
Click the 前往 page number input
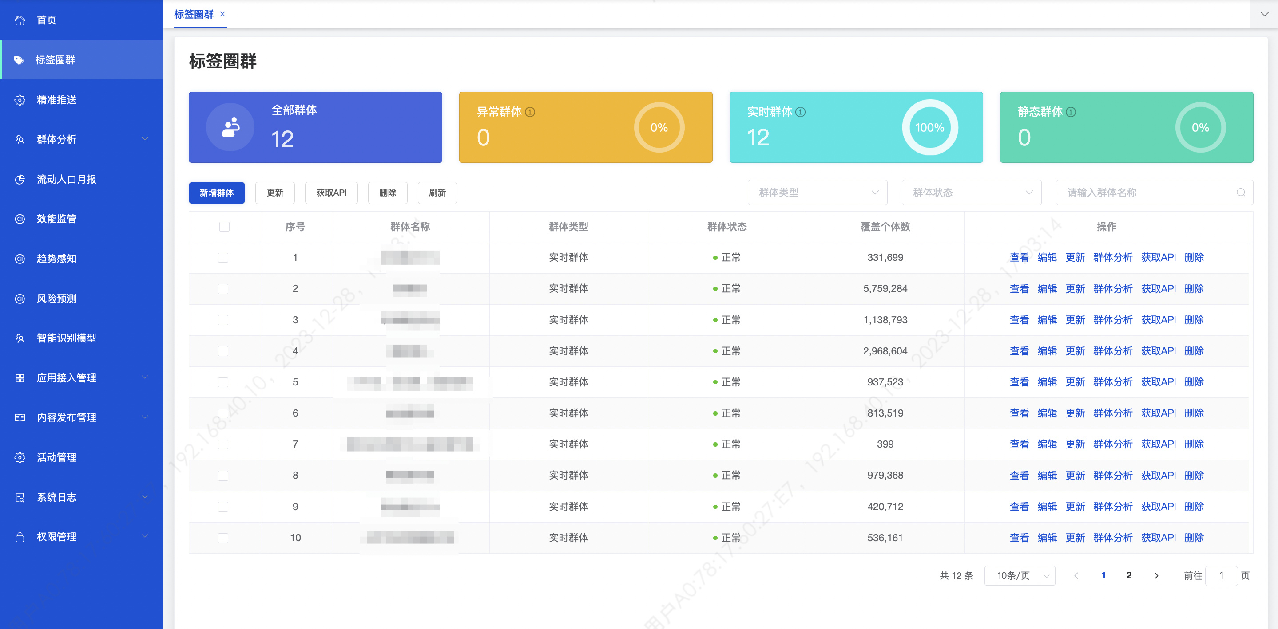[1221, 575]
